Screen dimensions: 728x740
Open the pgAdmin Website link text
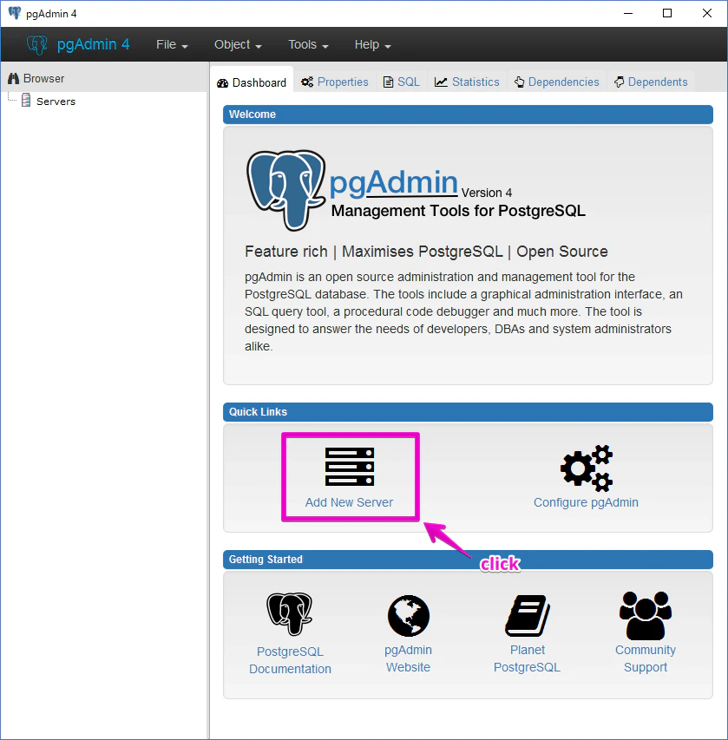pyautogui.click(x=409, y=658)
